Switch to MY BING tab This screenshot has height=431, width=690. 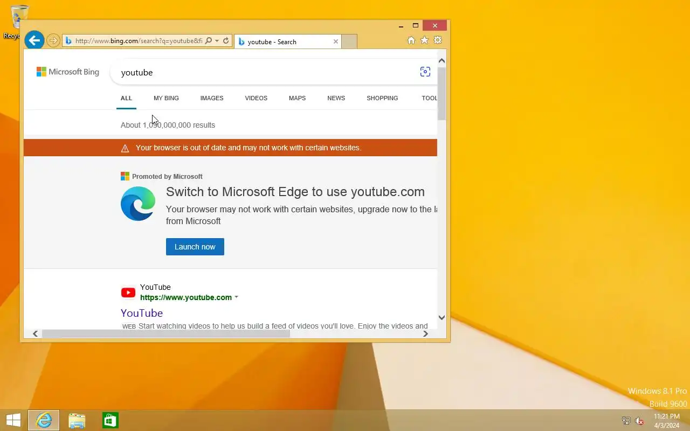click(x=166, y=98)
